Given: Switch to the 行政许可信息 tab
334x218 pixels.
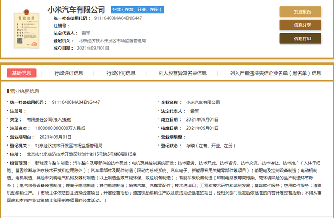Looking at the screenshot, I should 69,73.
